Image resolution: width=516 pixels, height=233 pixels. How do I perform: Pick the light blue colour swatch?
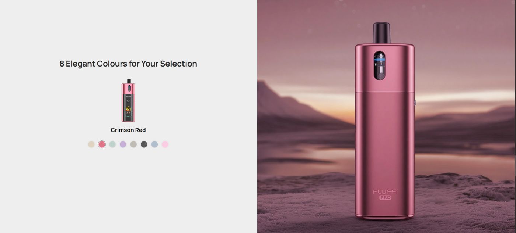[154, 144]
